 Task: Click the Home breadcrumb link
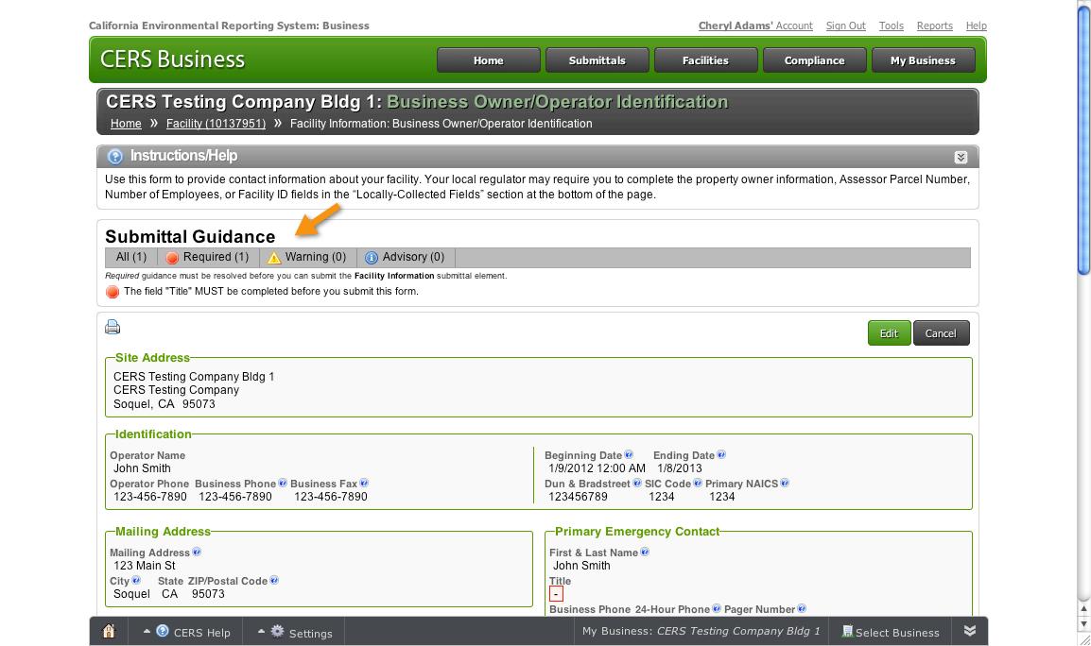(x=126, y=124)
